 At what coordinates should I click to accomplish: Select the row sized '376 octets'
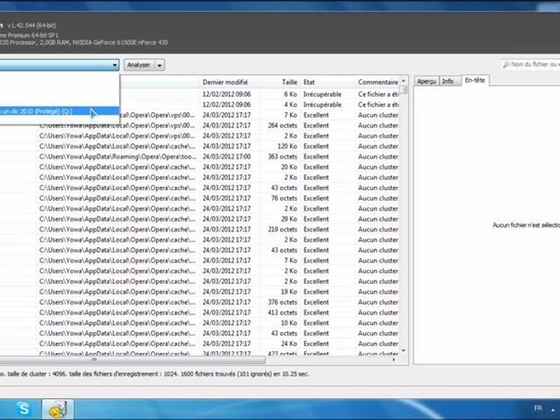pos(199,302)
